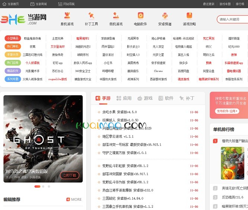Viewport: 248px width, 210px height.
Task: Select the 手游大作 category label
Action: pos(13,55)
